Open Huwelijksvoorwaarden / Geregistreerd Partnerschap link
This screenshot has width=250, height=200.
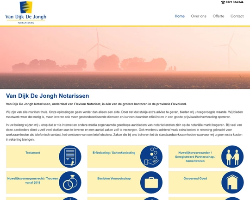195,157
